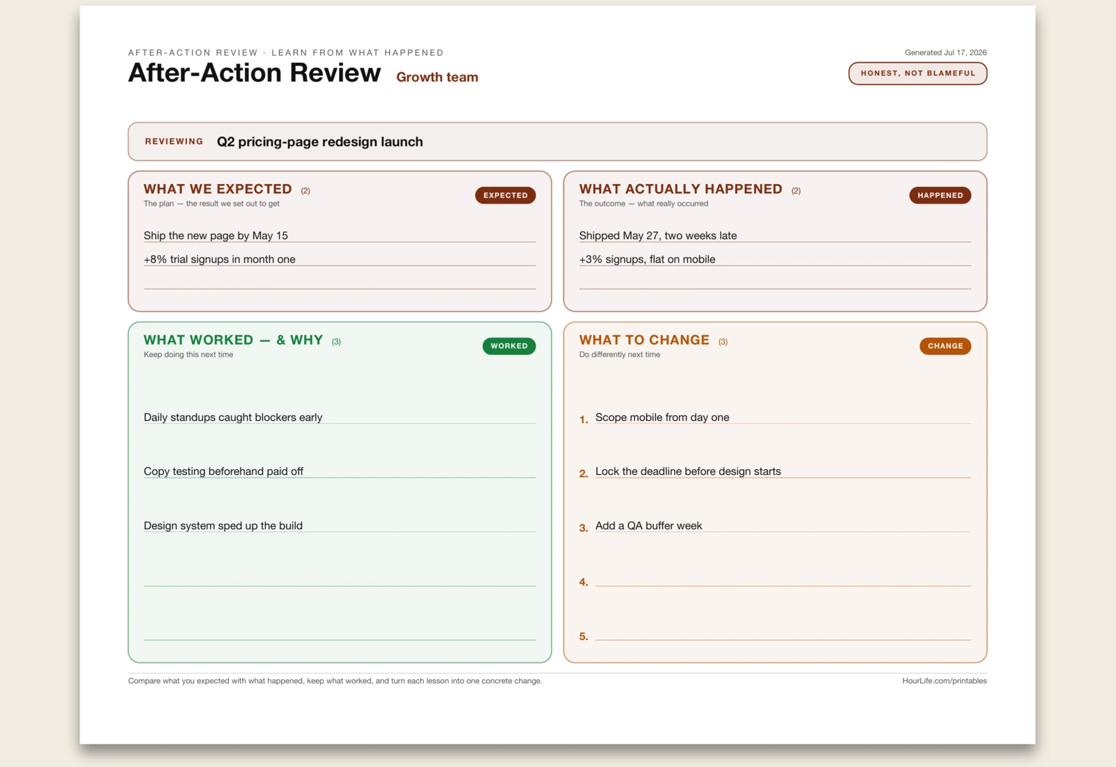This screenshot has width=1116, height=767.
Task: Click 'Do differently next time' subtitle
Action: (x=619, y=354)
